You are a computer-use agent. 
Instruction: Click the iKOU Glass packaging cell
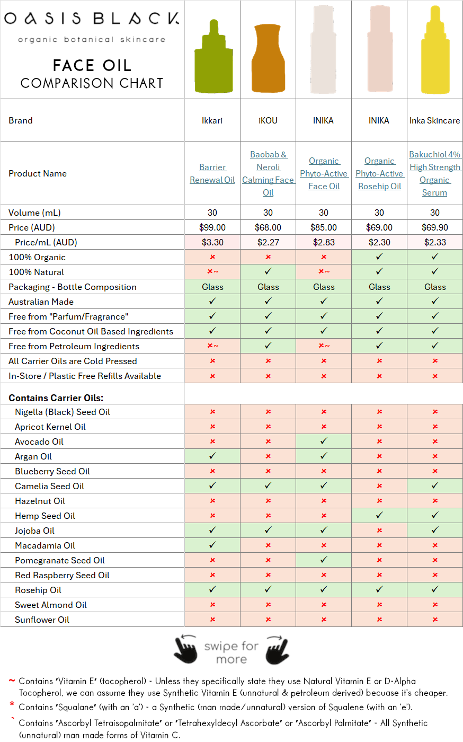(x=268, y=287)
